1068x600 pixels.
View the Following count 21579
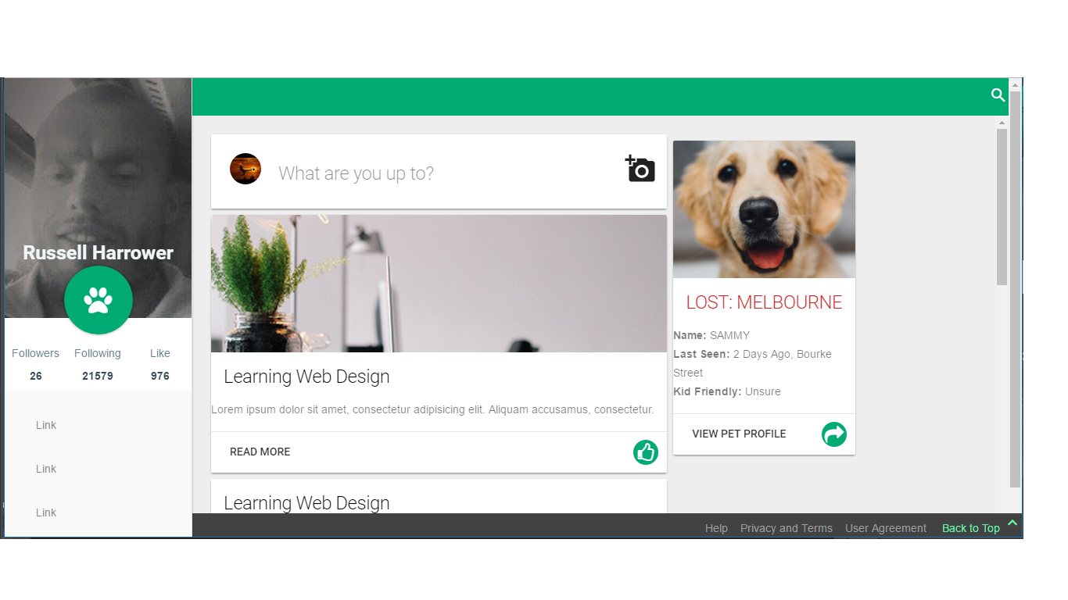tap(98, 376)
